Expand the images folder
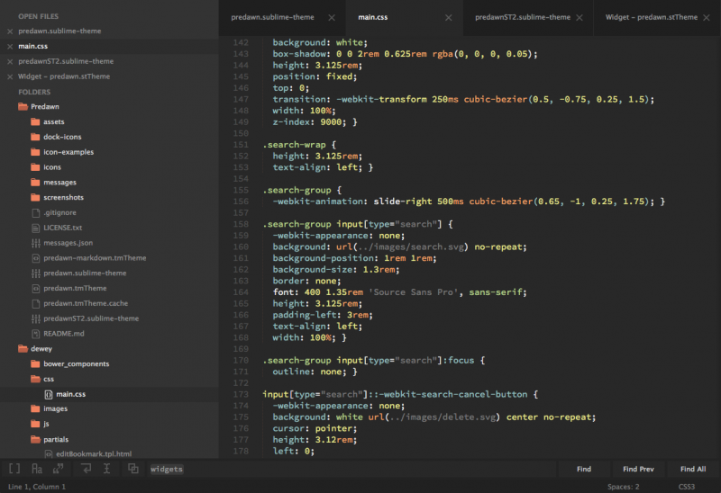This screenshot has height=493, width=721. (35, 408)
